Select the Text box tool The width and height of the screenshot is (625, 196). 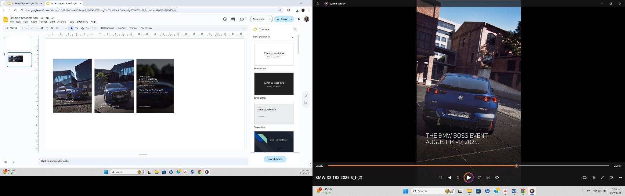click(x=77, y=28)
